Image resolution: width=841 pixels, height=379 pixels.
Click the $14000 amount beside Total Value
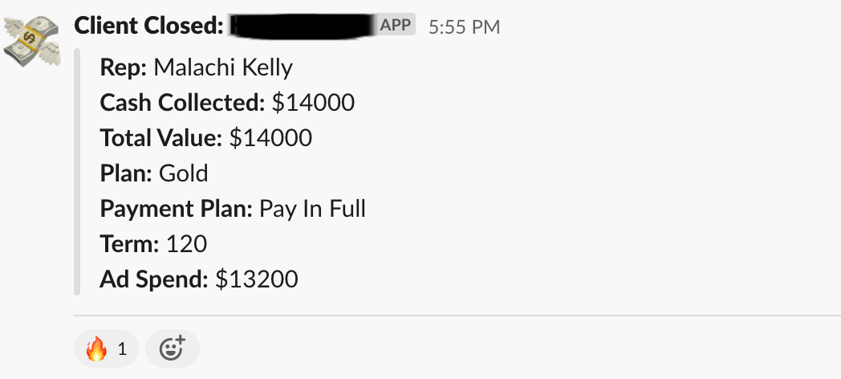(x=270, y=138)
